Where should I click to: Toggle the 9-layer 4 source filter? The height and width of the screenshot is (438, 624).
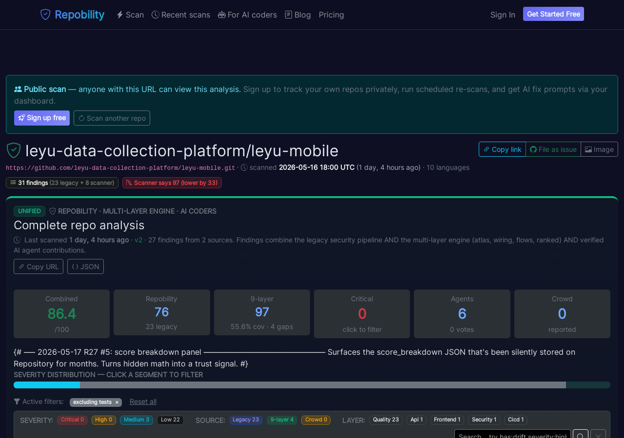click(x=282, y=420)
